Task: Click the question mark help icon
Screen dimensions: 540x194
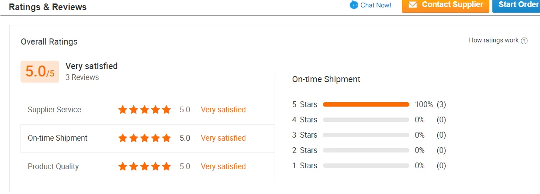Action: pos(524,41)
